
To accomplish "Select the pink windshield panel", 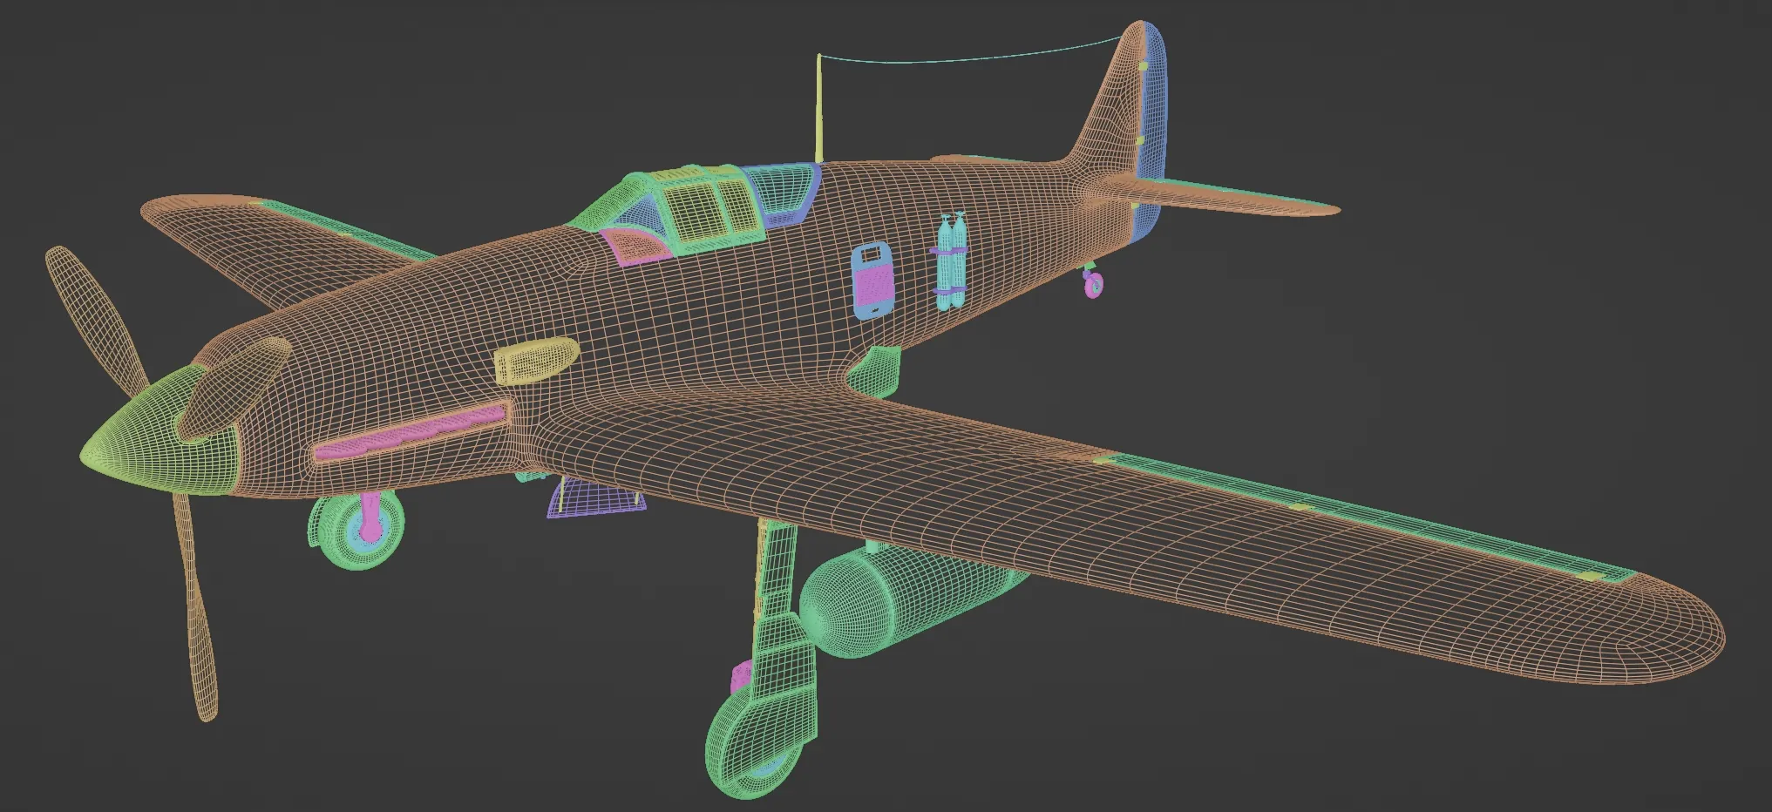I will click(x=638, y=245).
